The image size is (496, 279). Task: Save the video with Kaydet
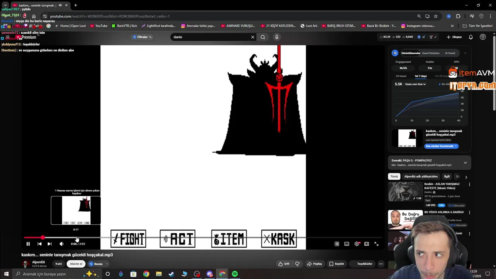click(x=337, y=264)
